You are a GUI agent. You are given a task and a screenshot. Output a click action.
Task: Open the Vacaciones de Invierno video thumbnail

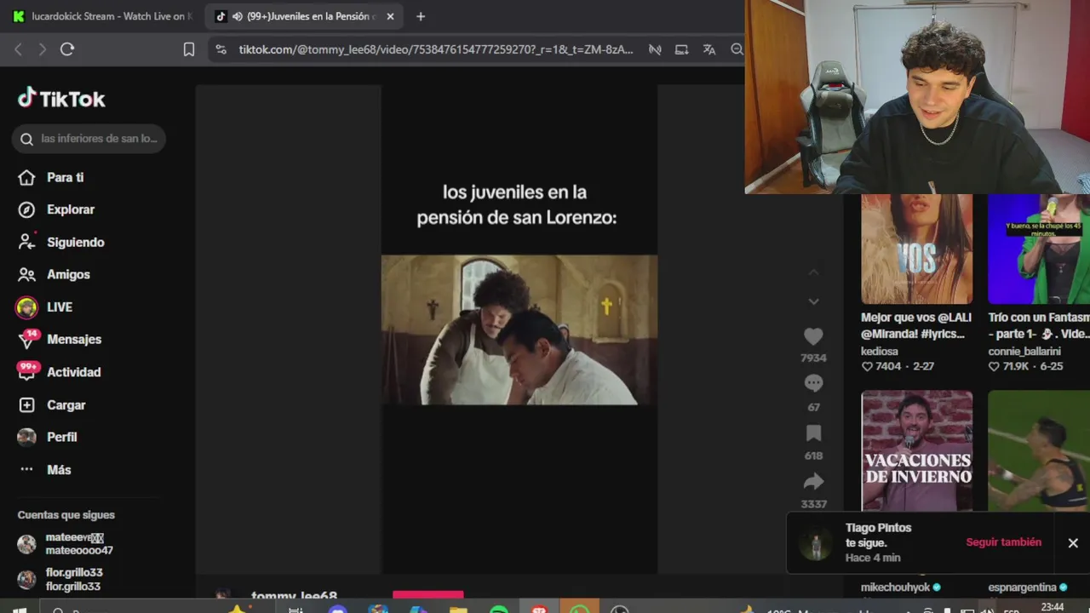pos(916,450)
